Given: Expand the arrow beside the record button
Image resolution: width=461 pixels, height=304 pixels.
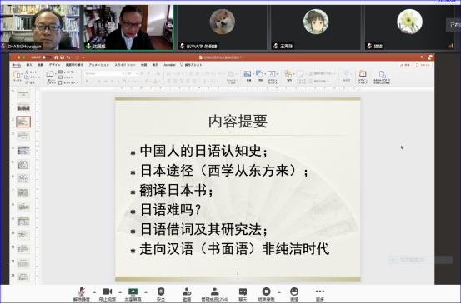Looking at the screenshot, I should pos(279,292).
